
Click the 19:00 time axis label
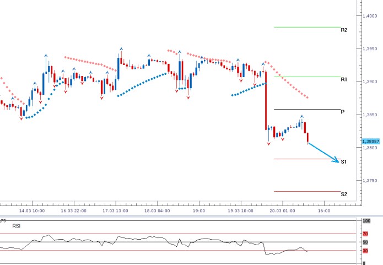coord(199,211)
